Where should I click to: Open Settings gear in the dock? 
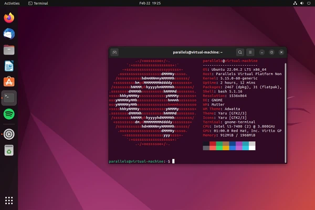(9, 134)
